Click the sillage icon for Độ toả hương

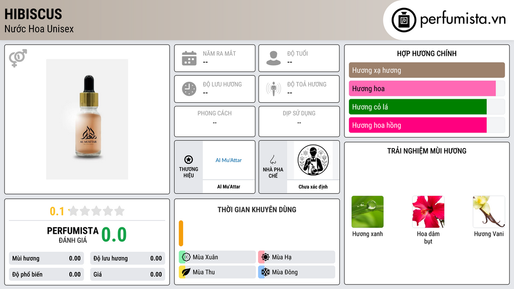coord(274,89)
